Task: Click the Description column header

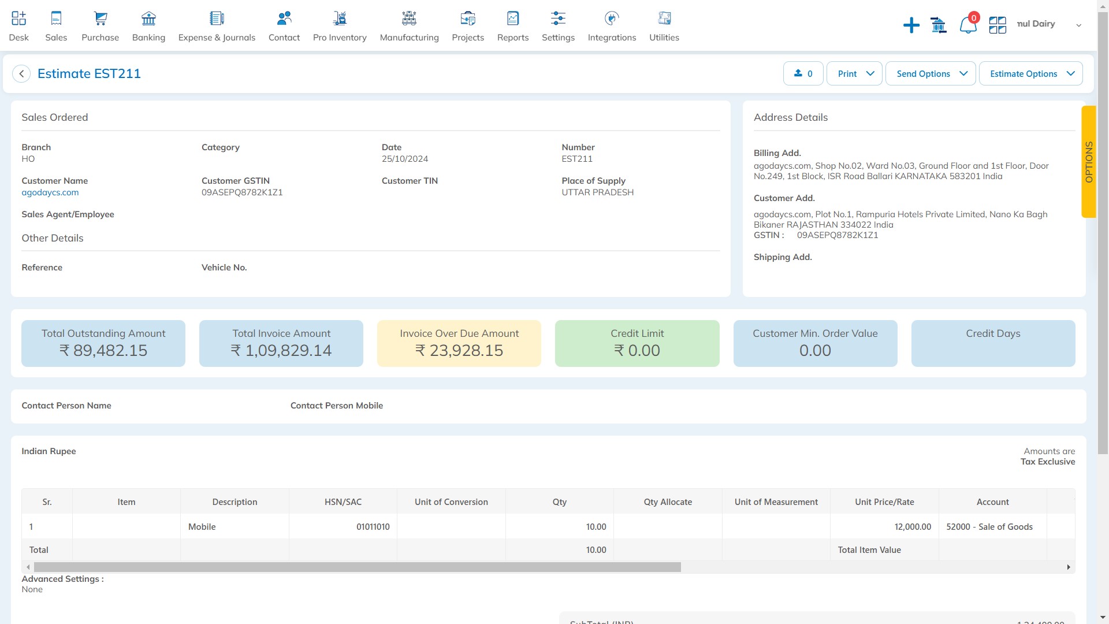Action: click(x=235, y=502)
